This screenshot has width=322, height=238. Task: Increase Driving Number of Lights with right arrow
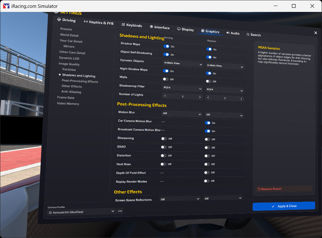200,97
